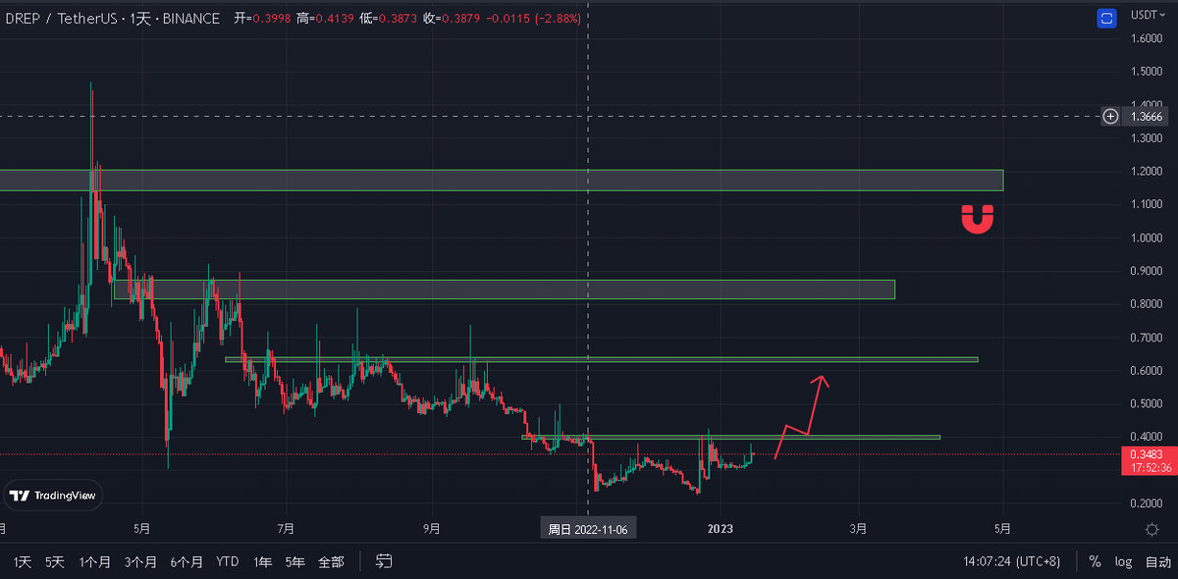Click the 1.3666 crosshair price label
This screenshot has width=1178, height=579.
[x=1147, y=116]
